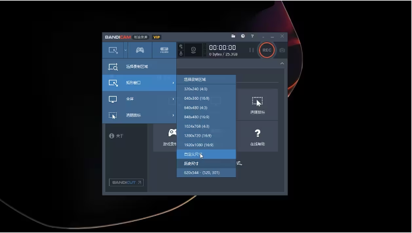Click the help question mark in title bar

252,36
